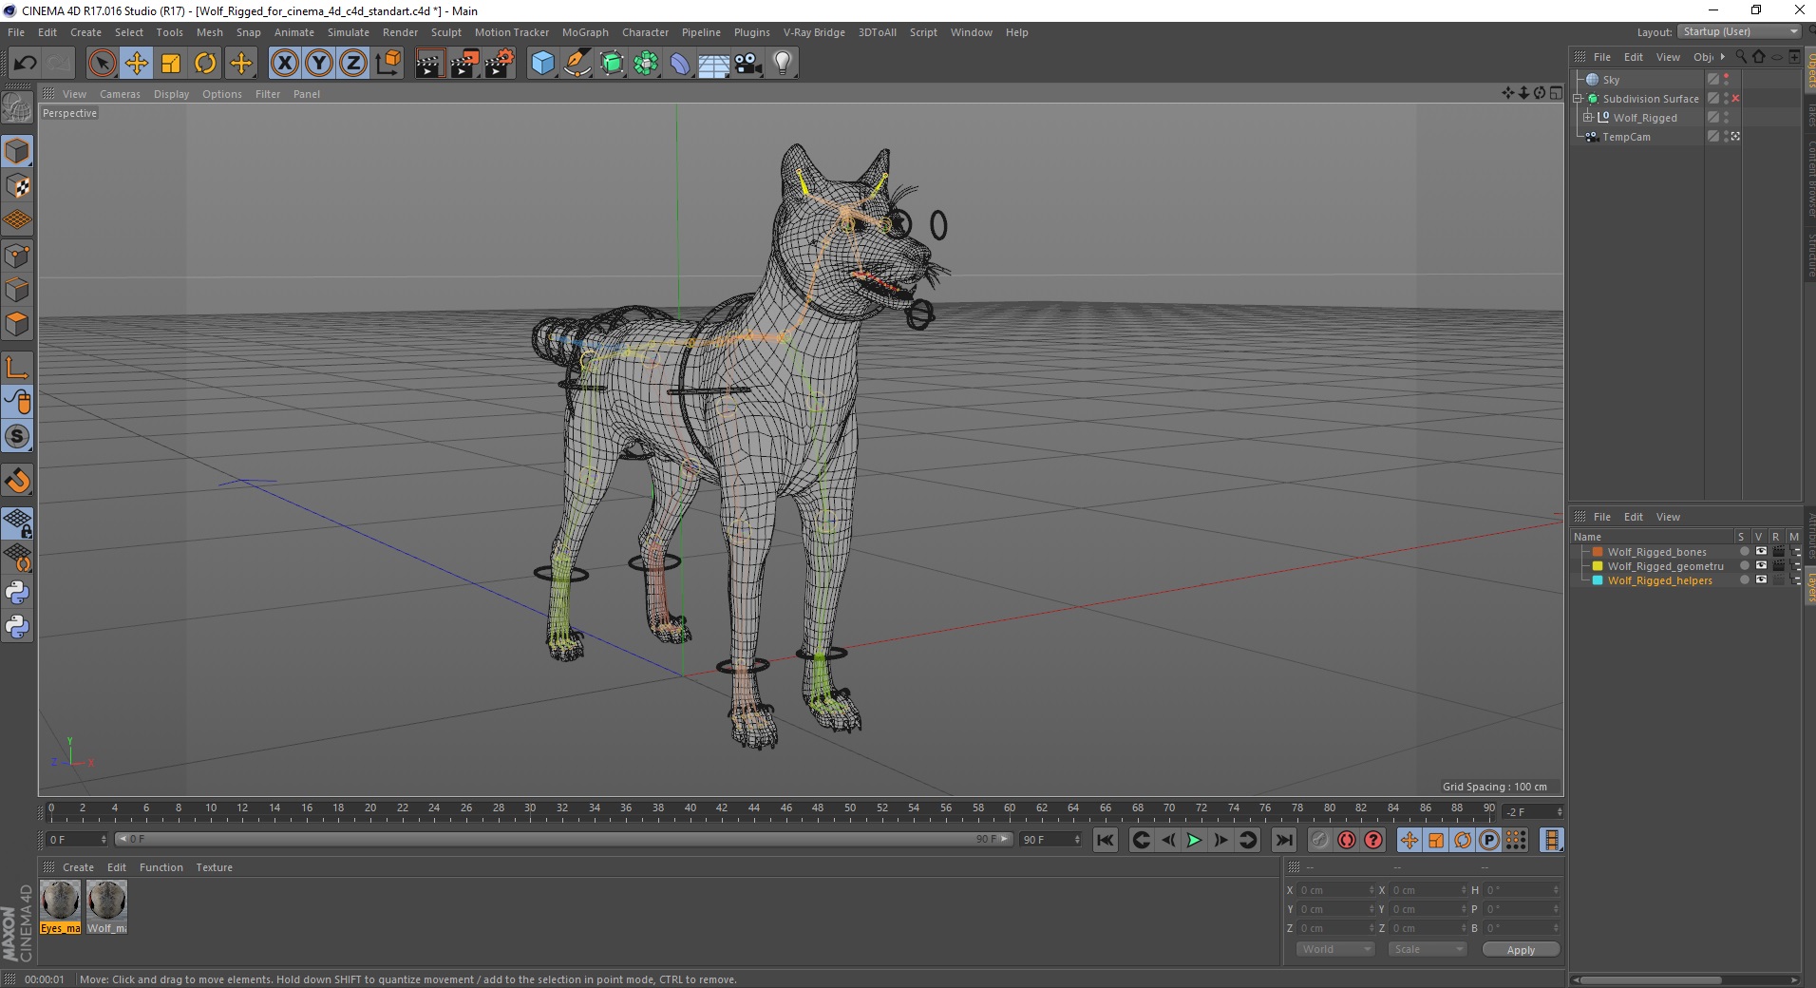Toggle X axis lock

(x=284, y=64)
